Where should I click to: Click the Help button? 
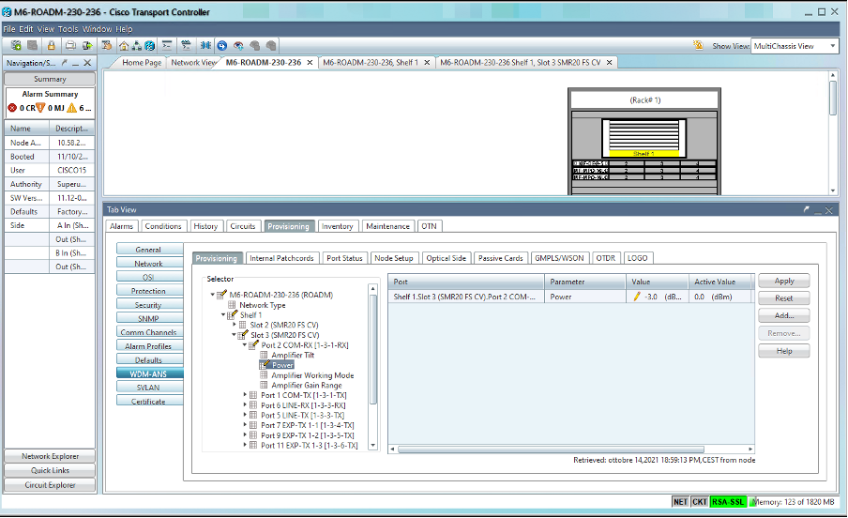coord(784,351)
